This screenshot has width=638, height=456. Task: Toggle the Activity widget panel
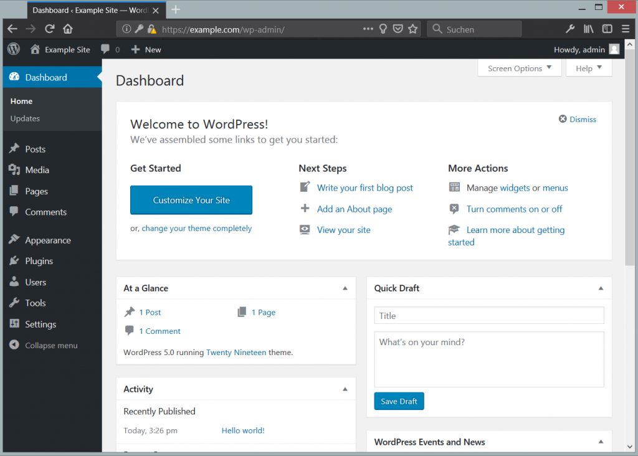tap(345, 389)
